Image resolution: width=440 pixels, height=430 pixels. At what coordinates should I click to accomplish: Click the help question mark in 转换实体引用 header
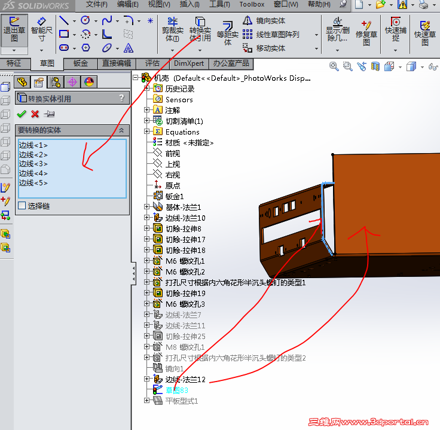coord(121,98)
